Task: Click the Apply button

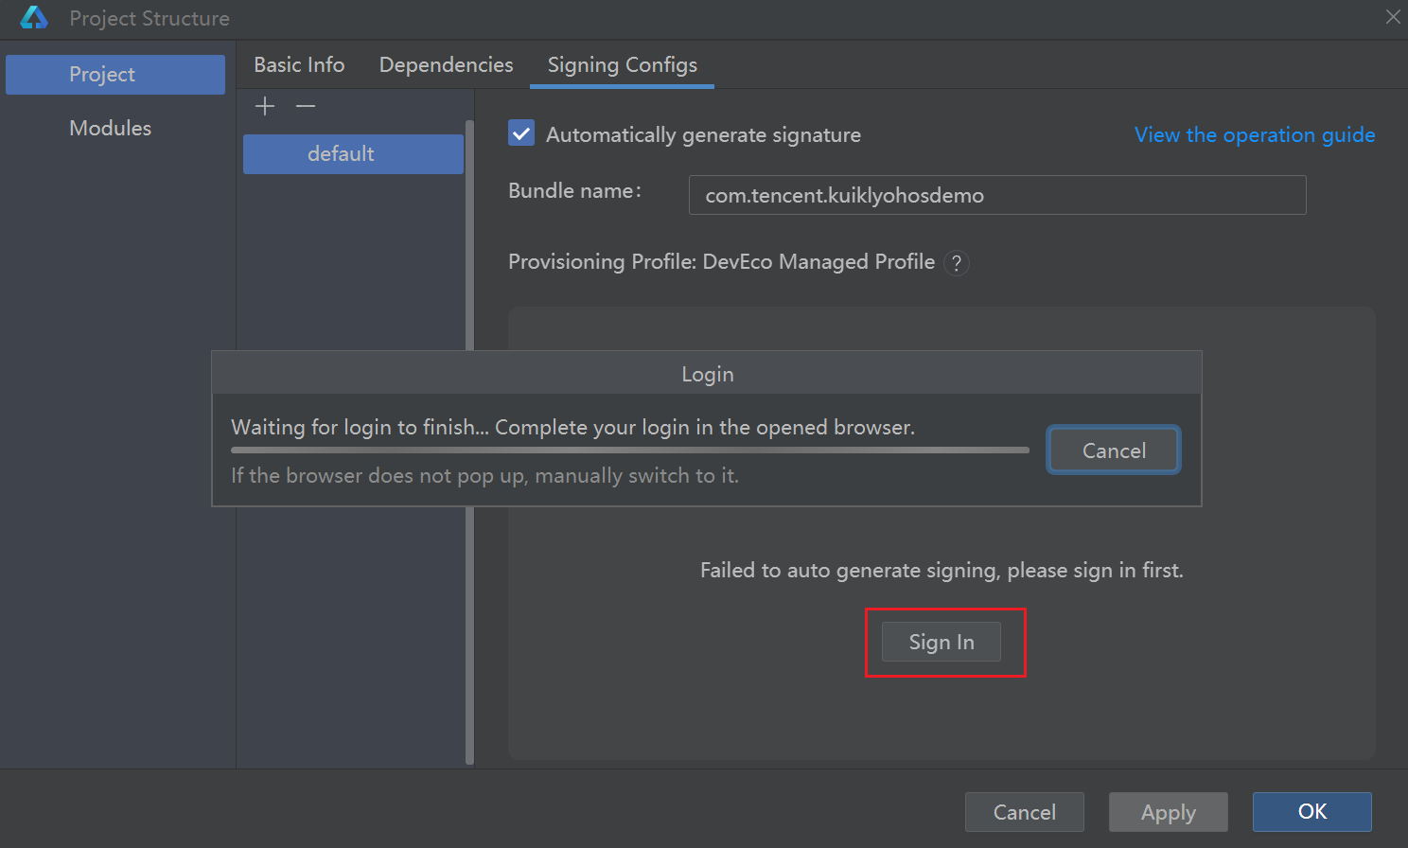Action: (x=1169, y=812)
